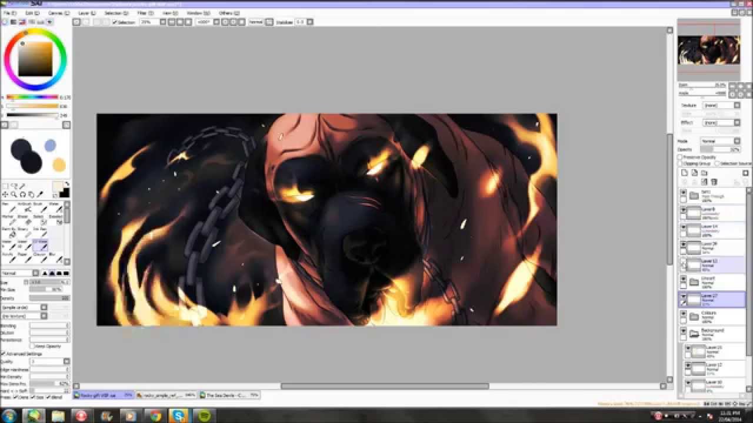This screenshot has height=423, width=753.
Task: Create a new layer in layer panel
Action: 684,173
